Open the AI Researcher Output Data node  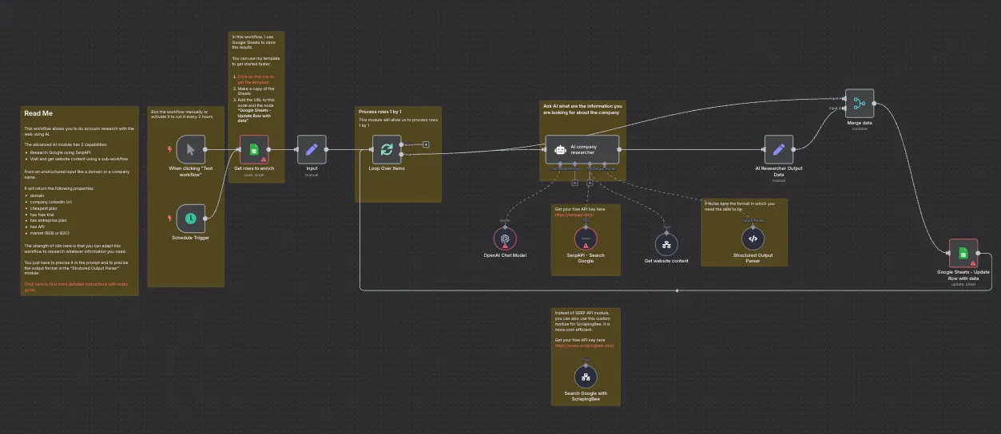click(x=779, y=149)
